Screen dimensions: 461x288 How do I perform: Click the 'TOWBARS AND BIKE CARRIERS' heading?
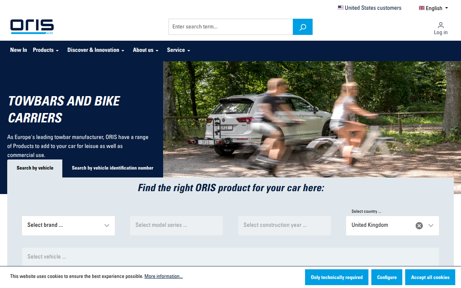click(x=64, y=109)
